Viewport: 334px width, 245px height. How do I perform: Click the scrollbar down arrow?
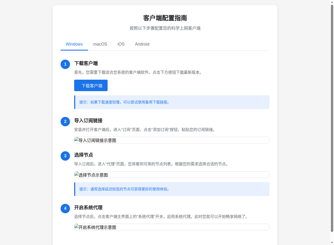coord(332,243)
